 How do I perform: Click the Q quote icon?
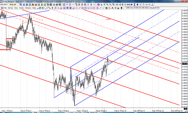click(x=26, y=4)
